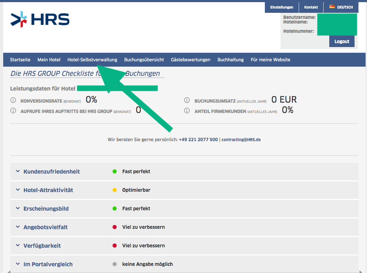
Task: Click the Logout button
Action: point(342,41)
